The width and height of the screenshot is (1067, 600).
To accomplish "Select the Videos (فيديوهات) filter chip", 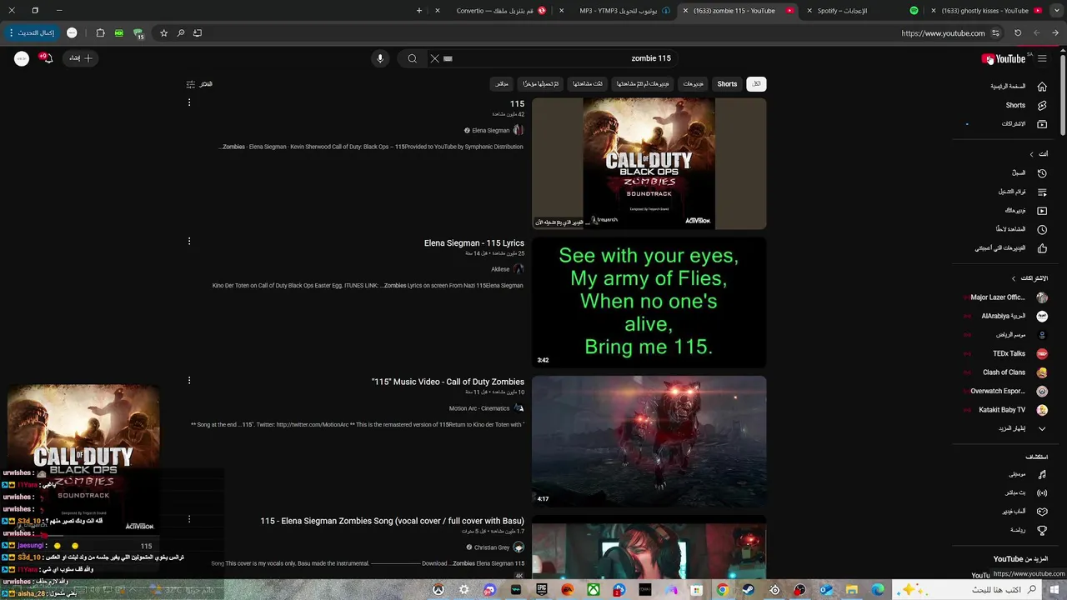I will click(694, 84).
